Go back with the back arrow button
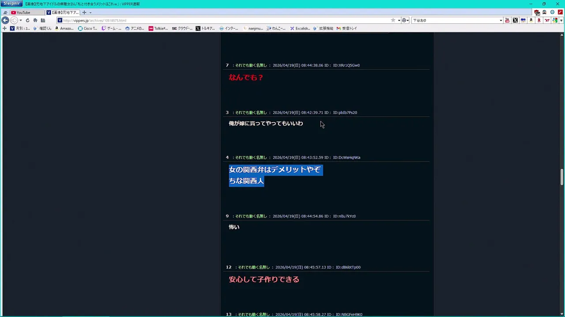 (5, 20)
